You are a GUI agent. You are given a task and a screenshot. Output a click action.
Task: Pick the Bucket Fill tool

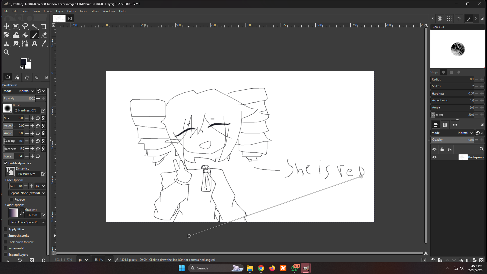click(25, 35)
